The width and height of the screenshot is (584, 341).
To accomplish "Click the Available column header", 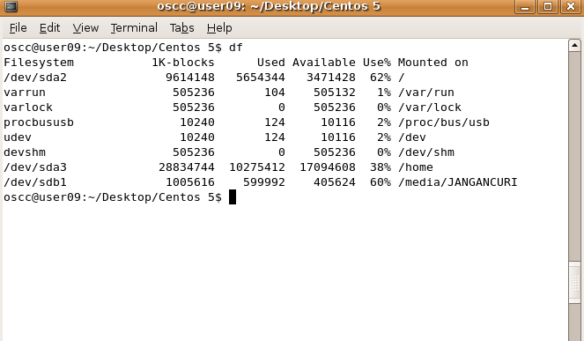I will [323, 63].
